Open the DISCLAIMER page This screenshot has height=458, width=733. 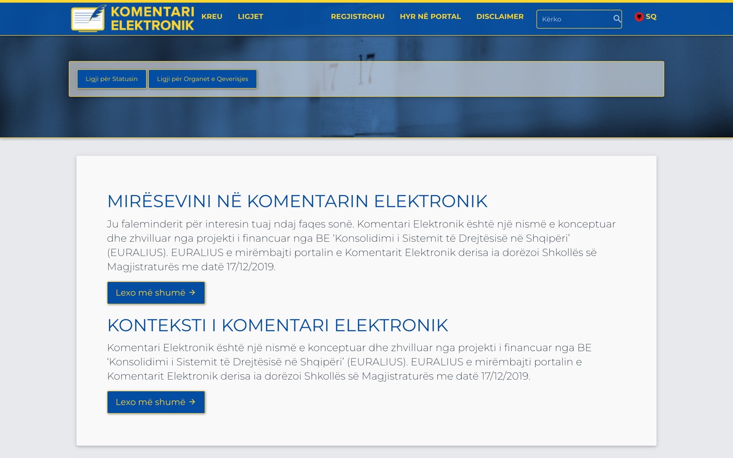coord(500,16)
